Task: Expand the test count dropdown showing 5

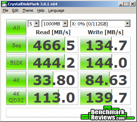Action: [x=36, y=23]
